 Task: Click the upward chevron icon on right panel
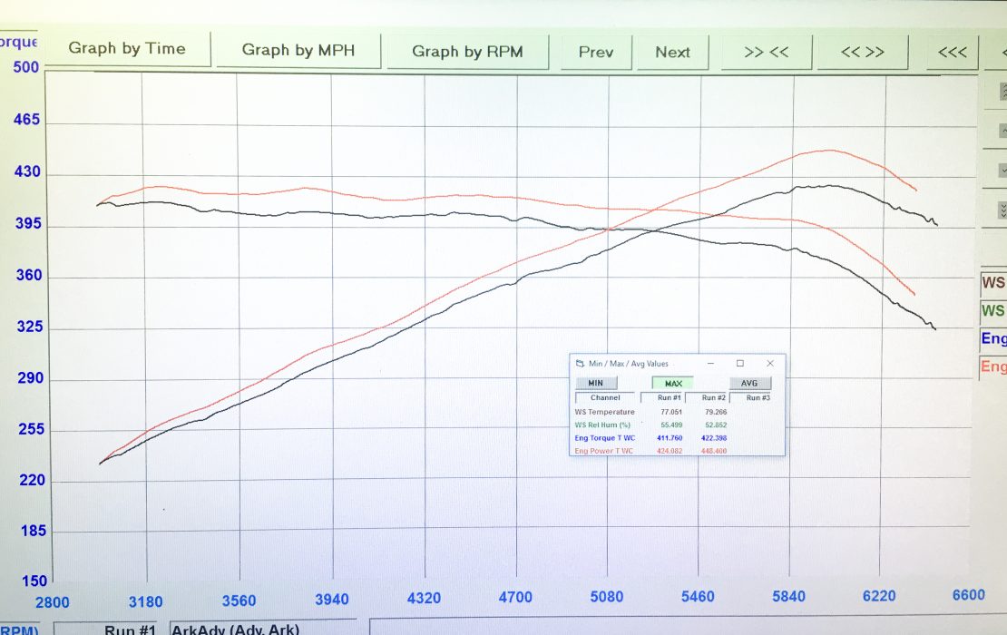(1001, 129)
